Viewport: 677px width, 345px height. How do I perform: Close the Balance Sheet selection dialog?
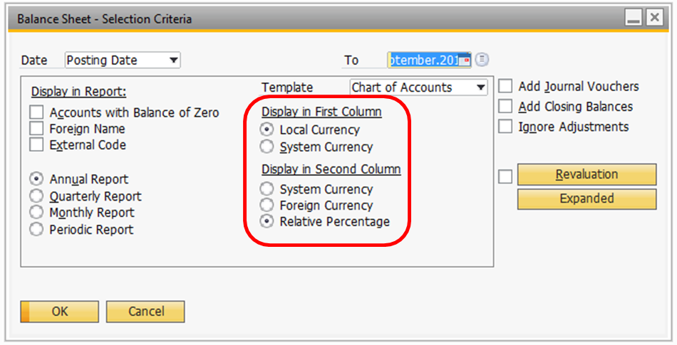click(653, 18)
